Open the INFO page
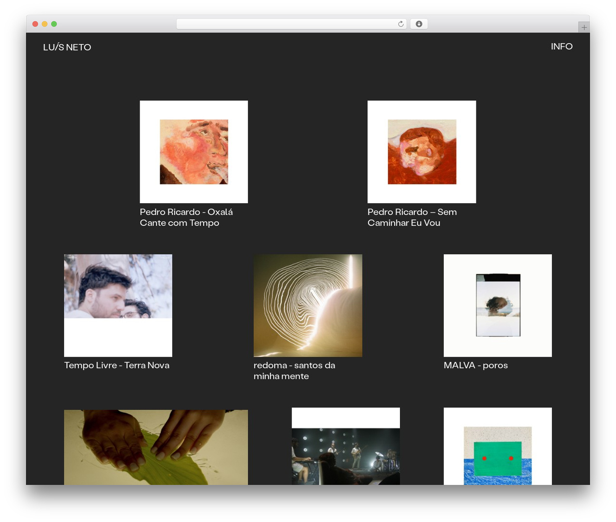This screenshot has width=616, height=522. 562,46
